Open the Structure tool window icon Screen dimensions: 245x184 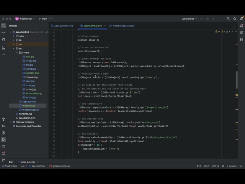click(x=3, y=48)
